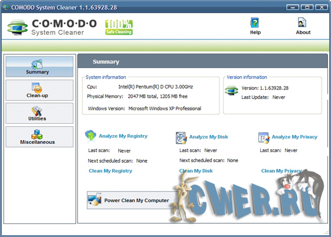Click the Clean My Privacy link
This screenshot has width=331, height=237.
point(281,171)
